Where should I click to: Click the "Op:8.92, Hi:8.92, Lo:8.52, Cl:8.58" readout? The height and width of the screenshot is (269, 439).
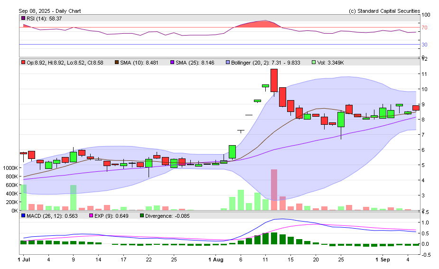tap(65, 63)
